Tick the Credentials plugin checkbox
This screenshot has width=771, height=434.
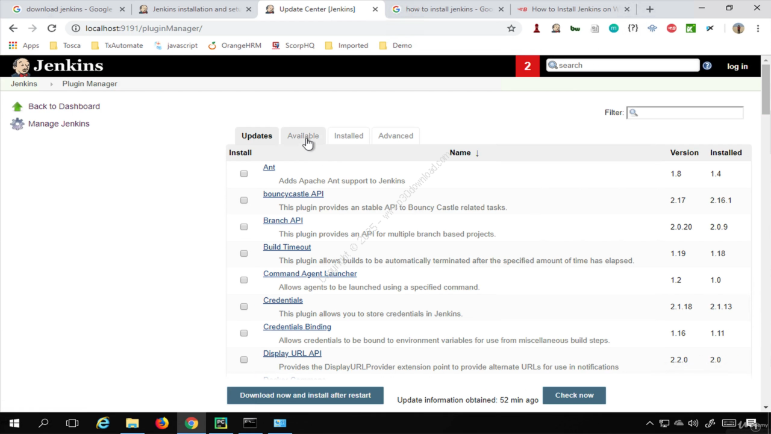(x=244, y=306)
